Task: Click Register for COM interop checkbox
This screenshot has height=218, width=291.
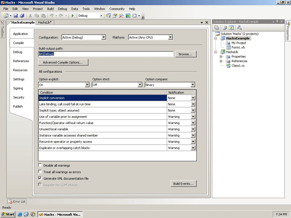Action: click(x=40, y=184)
